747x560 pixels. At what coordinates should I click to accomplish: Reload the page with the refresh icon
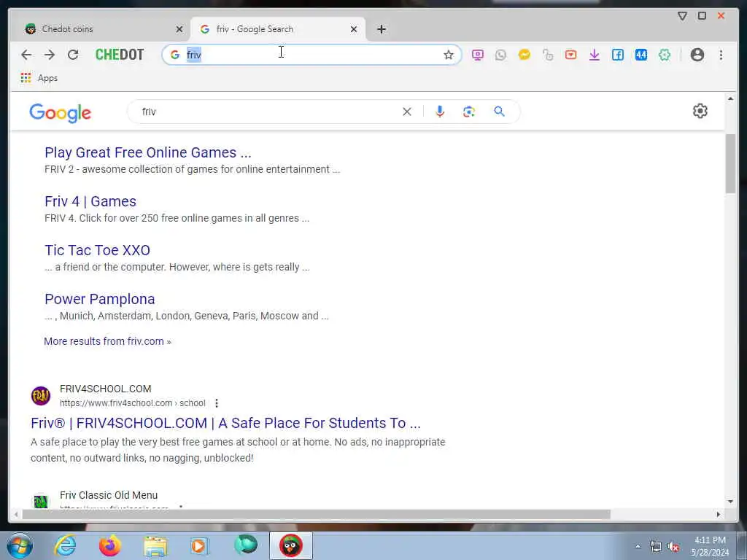(73, 55)
